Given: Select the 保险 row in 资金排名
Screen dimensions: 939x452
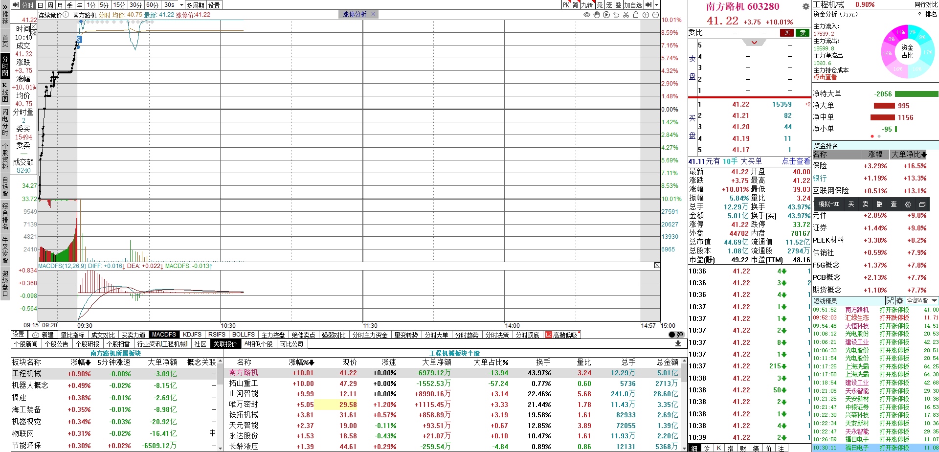Looking at the screenshot, I should point(875,166).
